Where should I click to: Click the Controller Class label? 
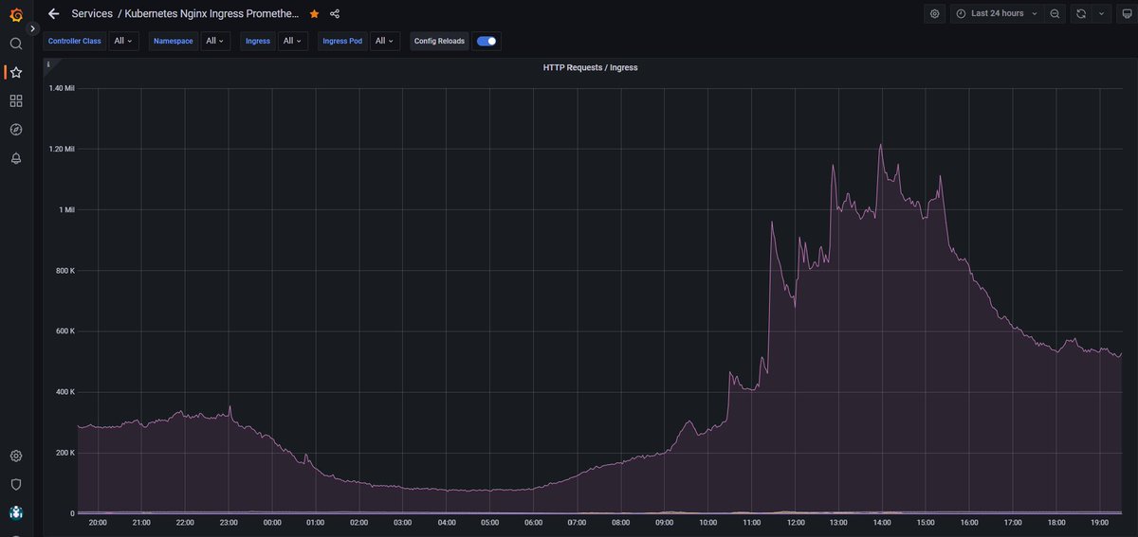coord(75,41)
